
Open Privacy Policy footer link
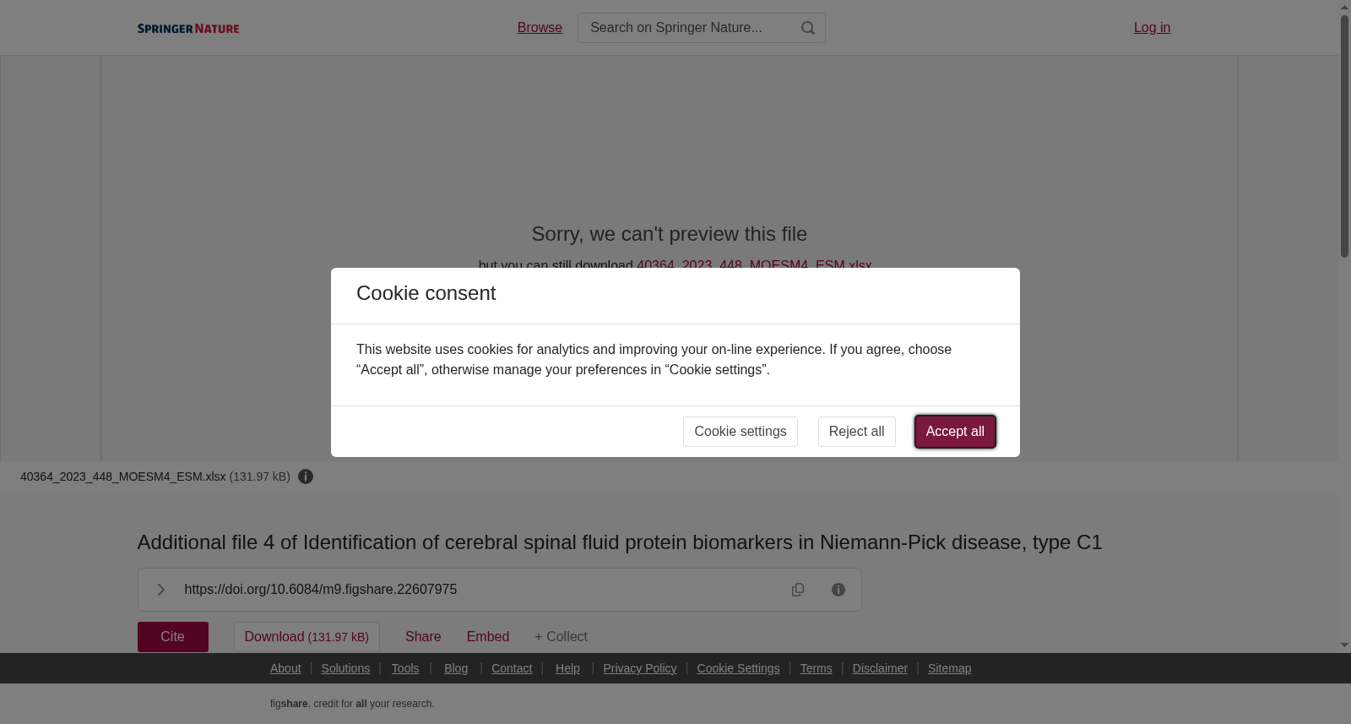tap(640, 668)
